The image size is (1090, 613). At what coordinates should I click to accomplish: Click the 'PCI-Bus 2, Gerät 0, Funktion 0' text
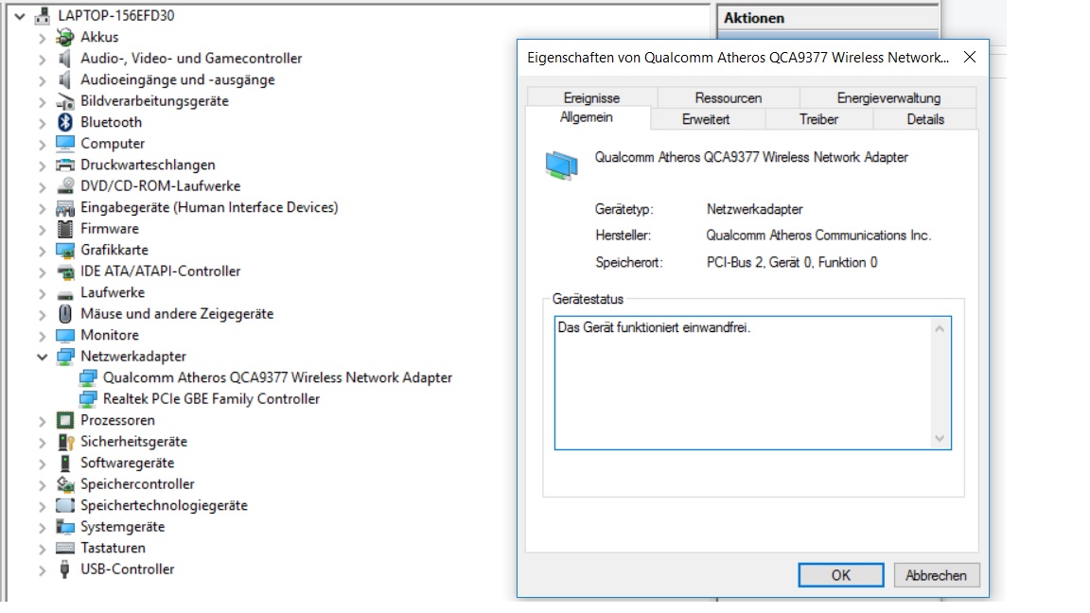click(x=792, y=263)
